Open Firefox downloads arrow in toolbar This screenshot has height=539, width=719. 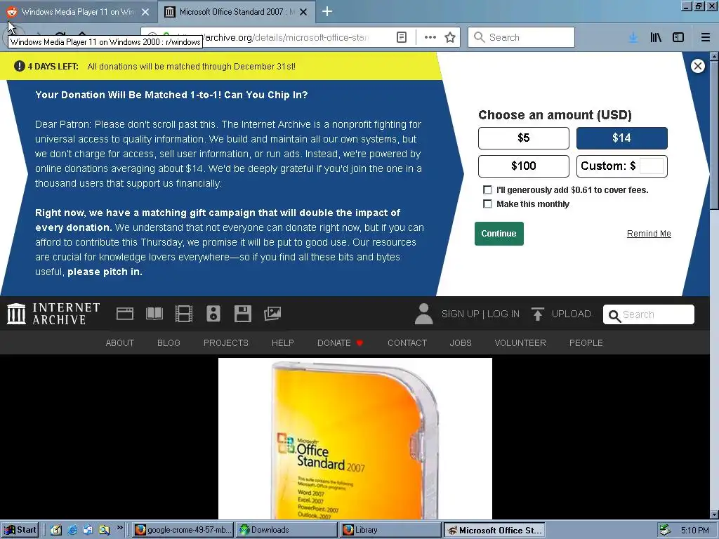[633, 38]
